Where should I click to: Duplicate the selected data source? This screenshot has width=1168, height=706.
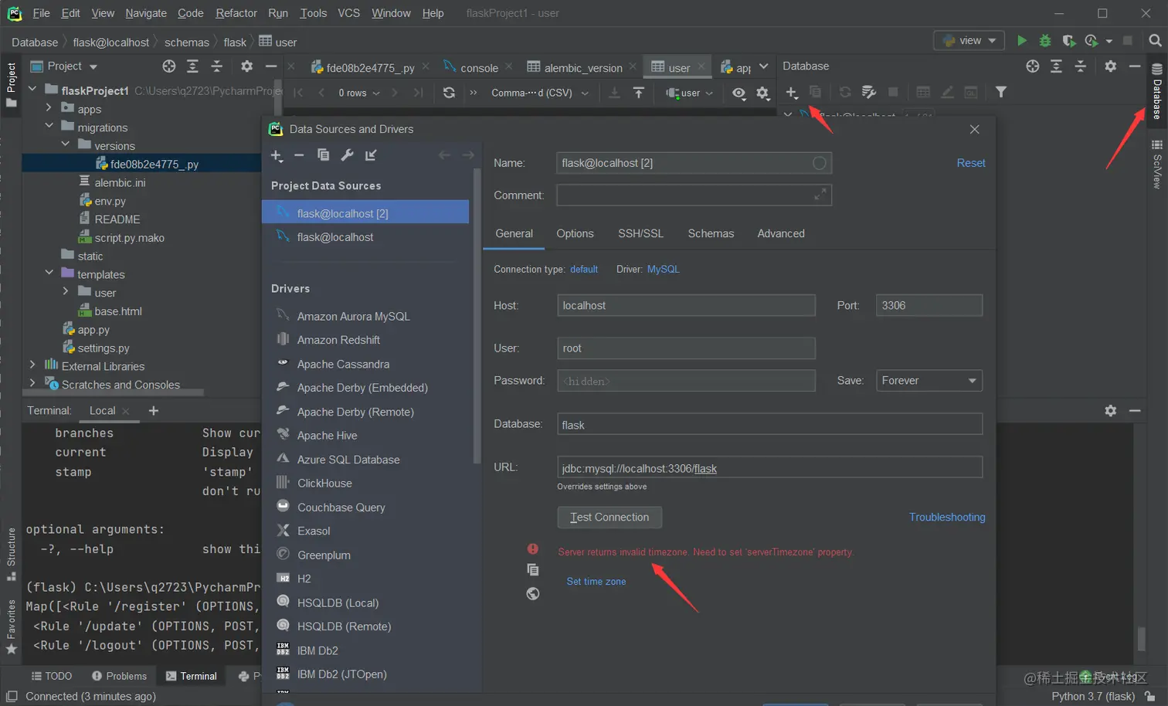click(x=323, y=155)
